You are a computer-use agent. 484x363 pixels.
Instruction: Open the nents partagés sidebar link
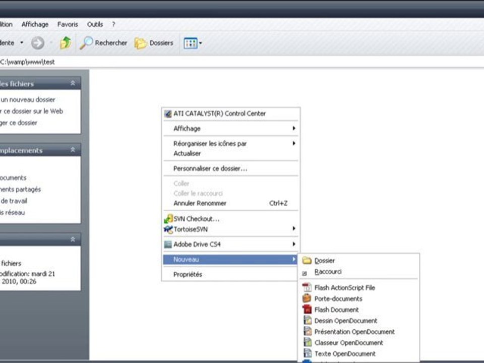(x=20, y=189)
